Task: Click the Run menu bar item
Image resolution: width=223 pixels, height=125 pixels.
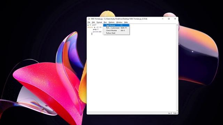Action: 105,22
